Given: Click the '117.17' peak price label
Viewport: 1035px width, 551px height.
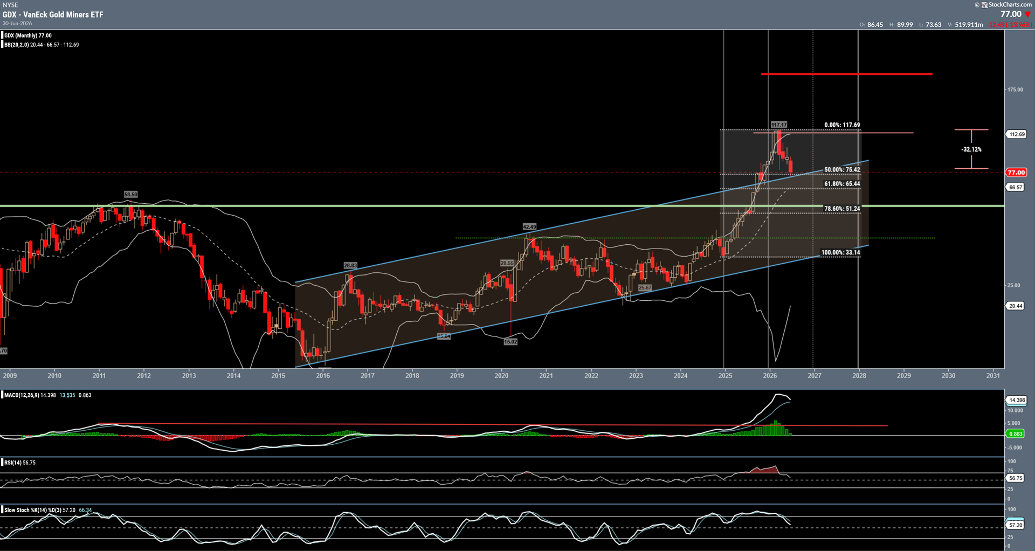Looking at the screenshot, I should pyautogui.click(x=779, y=125).
